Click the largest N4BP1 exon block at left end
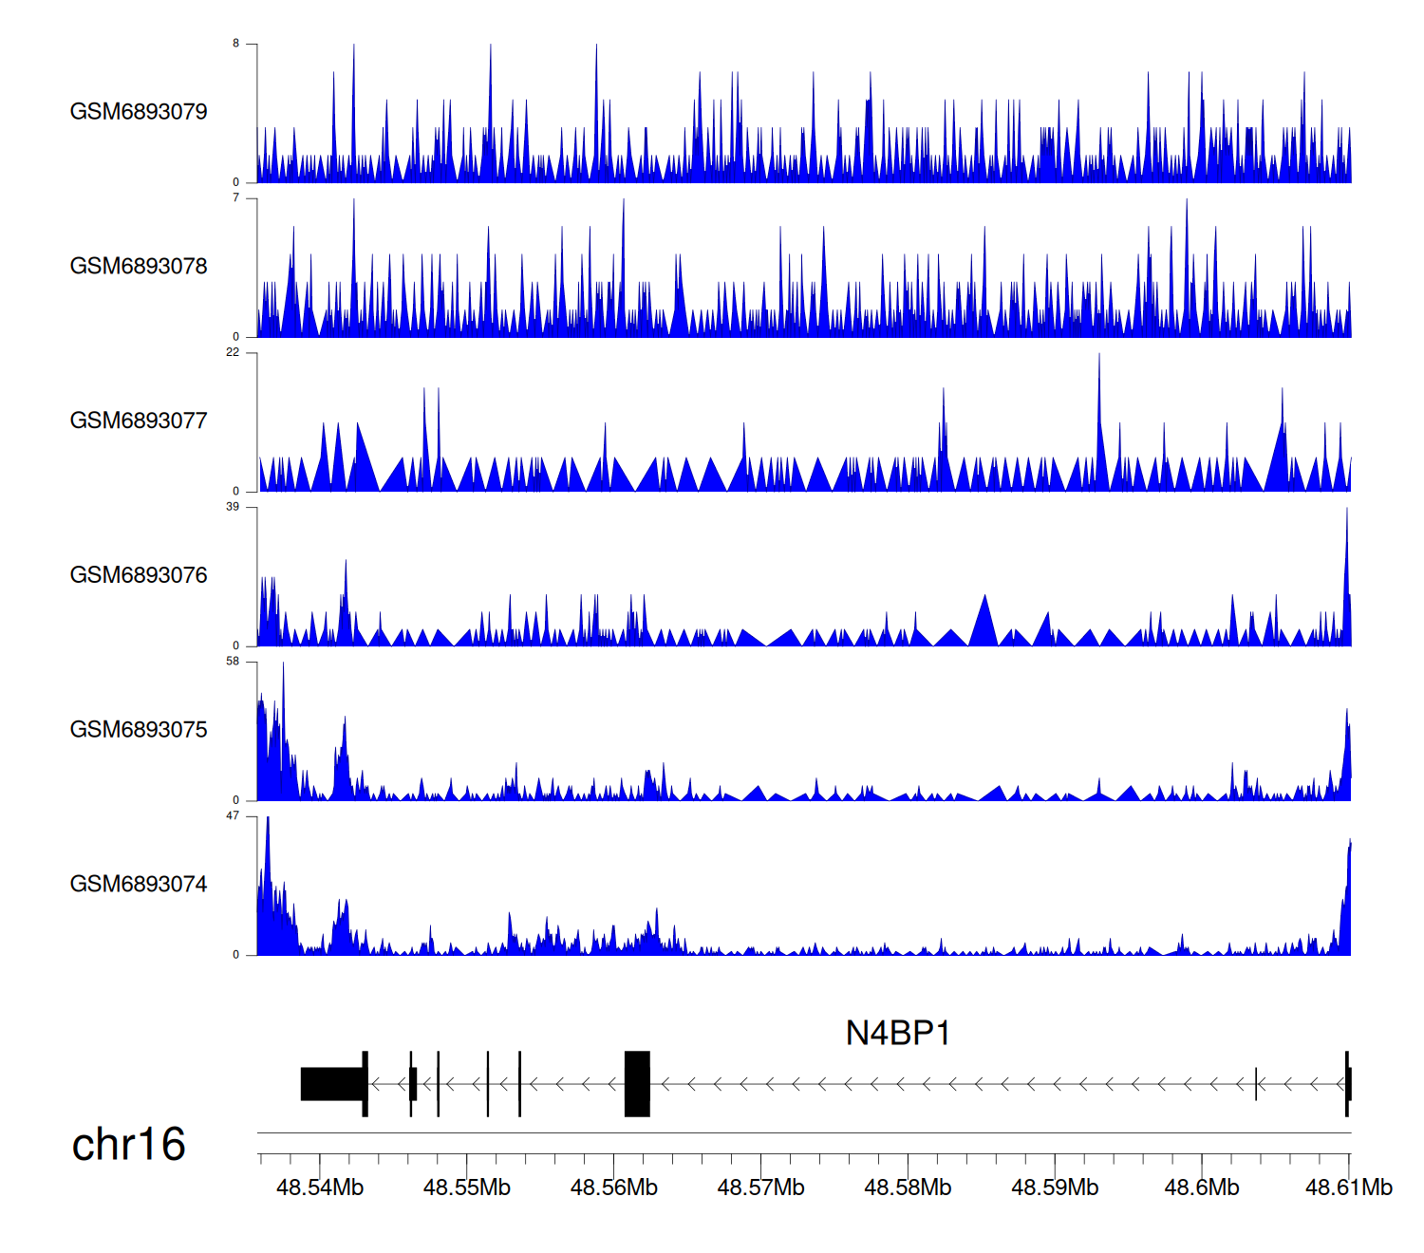 [x=332, y=1084]
